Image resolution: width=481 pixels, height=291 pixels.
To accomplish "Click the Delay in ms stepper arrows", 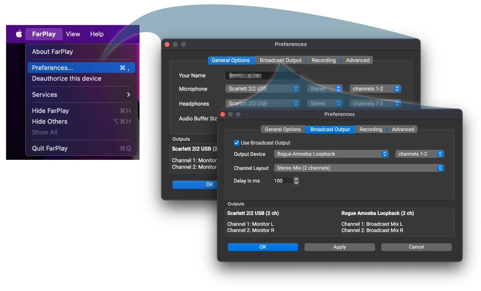I will [x=296, y=181].
